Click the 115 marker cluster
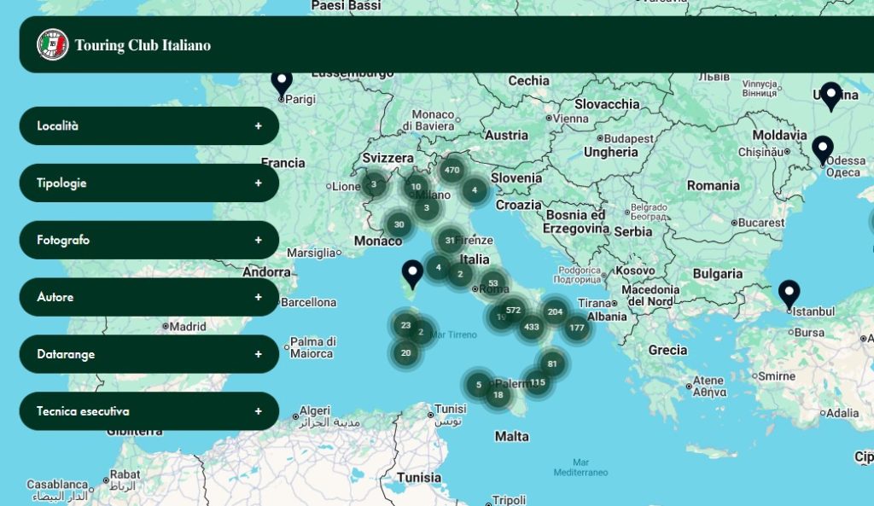Image resolution: width=874 pixels, height=506 pixels. coord(537,382)
